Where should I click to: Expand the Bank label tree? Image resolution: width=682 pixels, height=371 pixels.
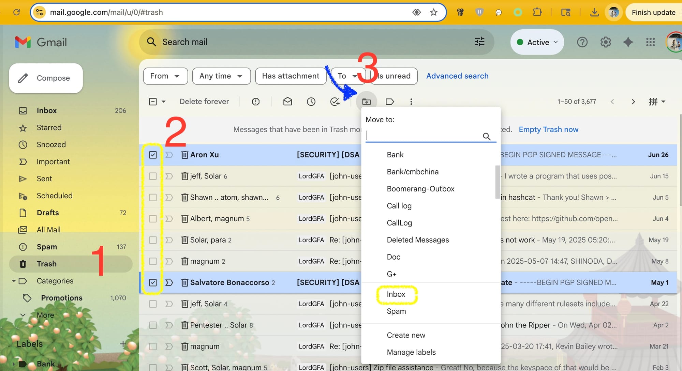(14, 364)
